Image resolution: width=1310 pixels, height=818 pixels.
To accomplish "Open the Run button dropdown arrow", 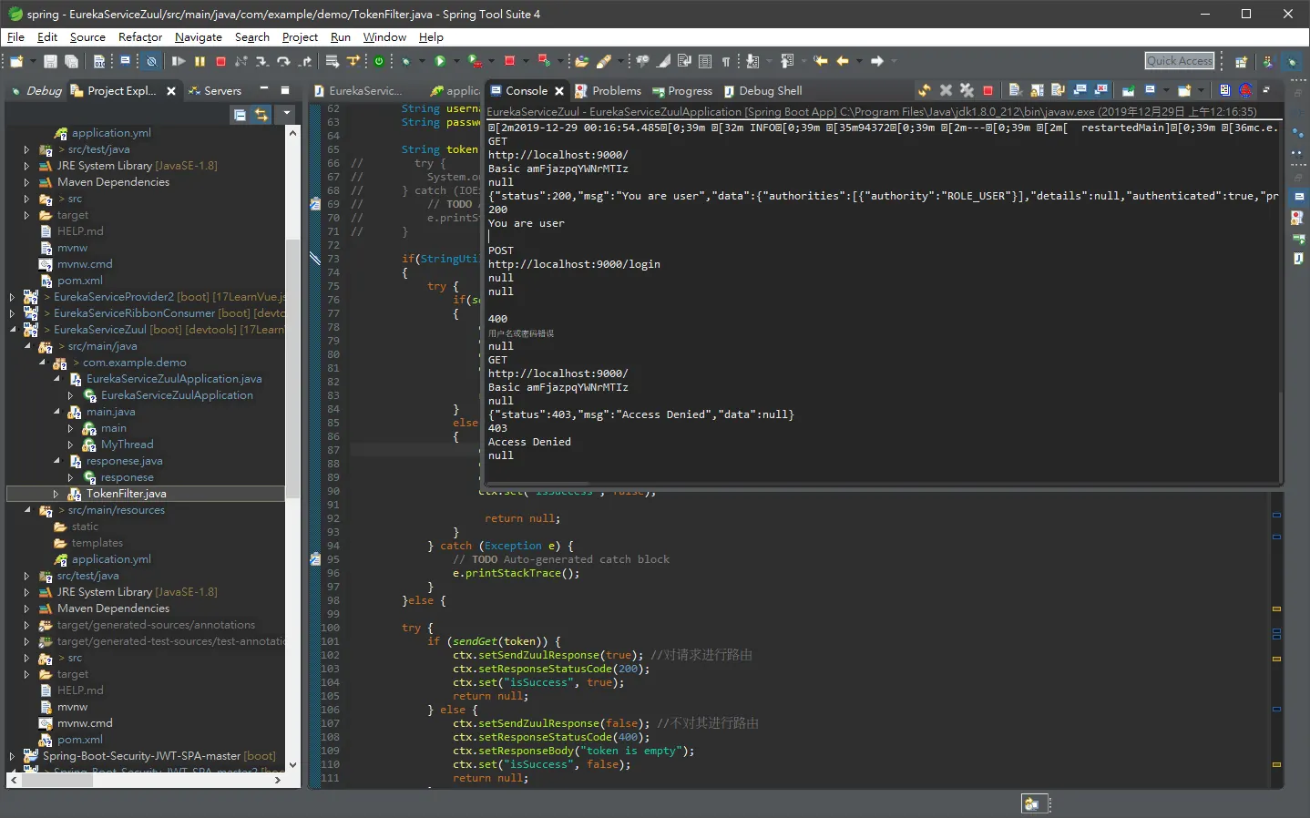I will (x=456, y=61).
